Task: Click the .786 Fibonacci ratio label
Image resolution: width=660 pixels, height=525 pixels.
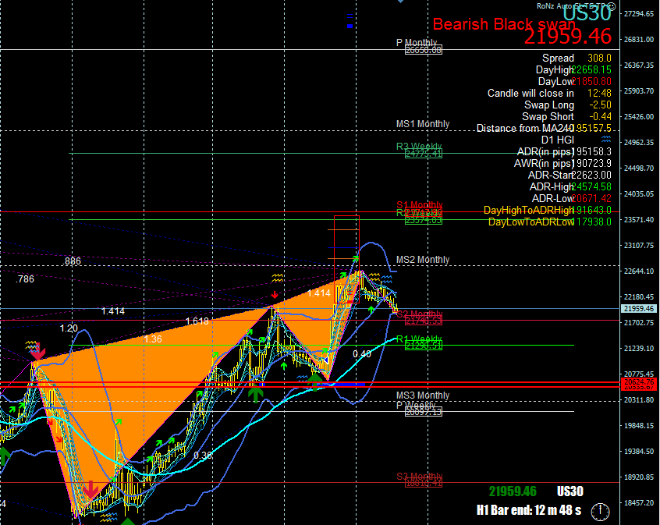Action: tap(25, 279)
